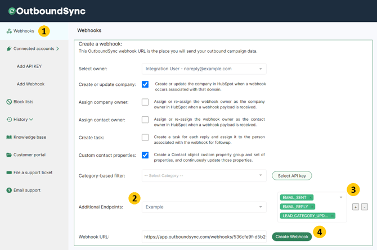This screenshot has width=377, height=250.
Task: Click the Create Webhook button
Action: pyautogui.click(x=292, y=237)
